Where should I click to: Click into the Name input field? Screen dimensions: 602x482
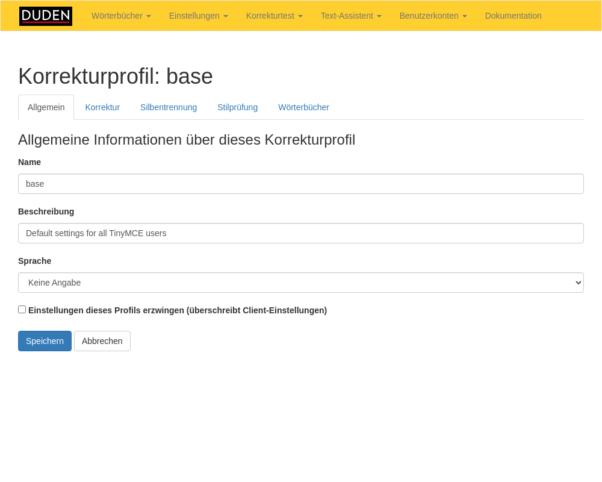click(x=301, y=184)
